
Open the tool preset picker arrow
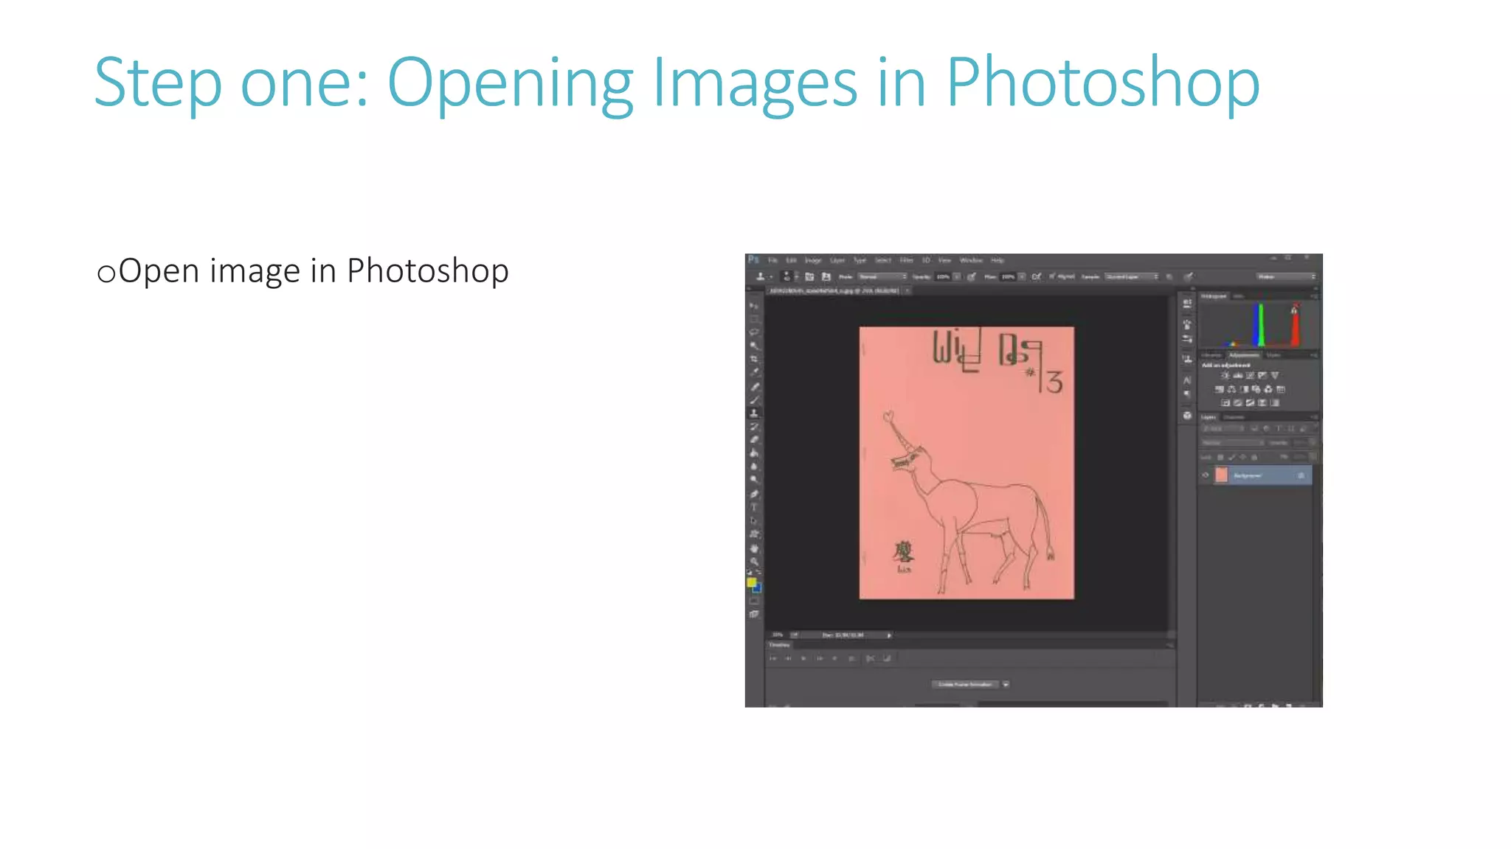[770, 277]
